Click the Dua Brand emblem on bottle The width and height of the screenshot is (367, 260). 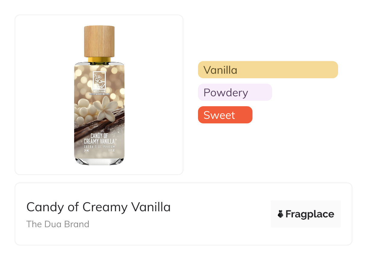[x=99, y=80]
